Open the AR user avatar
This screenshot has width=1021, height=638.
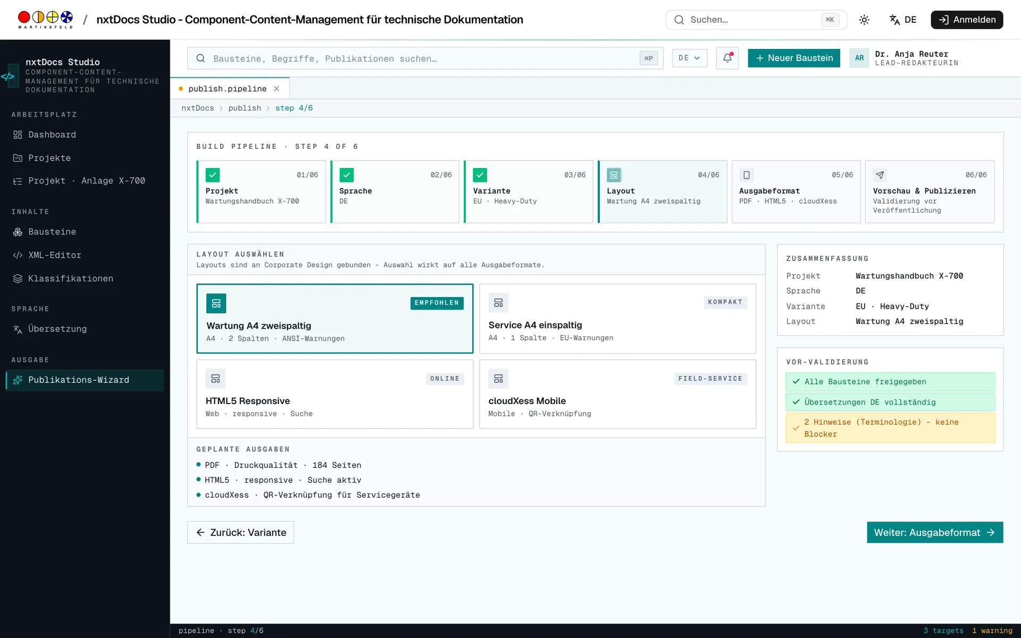859,58
